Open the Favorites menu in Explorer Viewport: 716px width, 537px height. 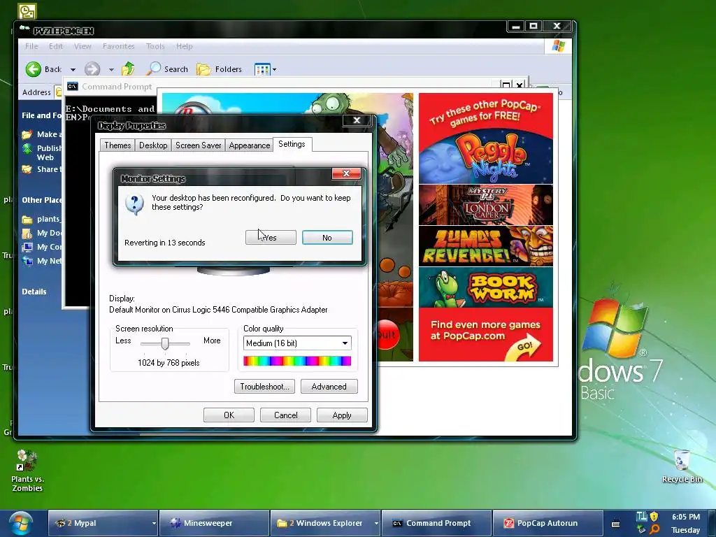tap(119, 46)
